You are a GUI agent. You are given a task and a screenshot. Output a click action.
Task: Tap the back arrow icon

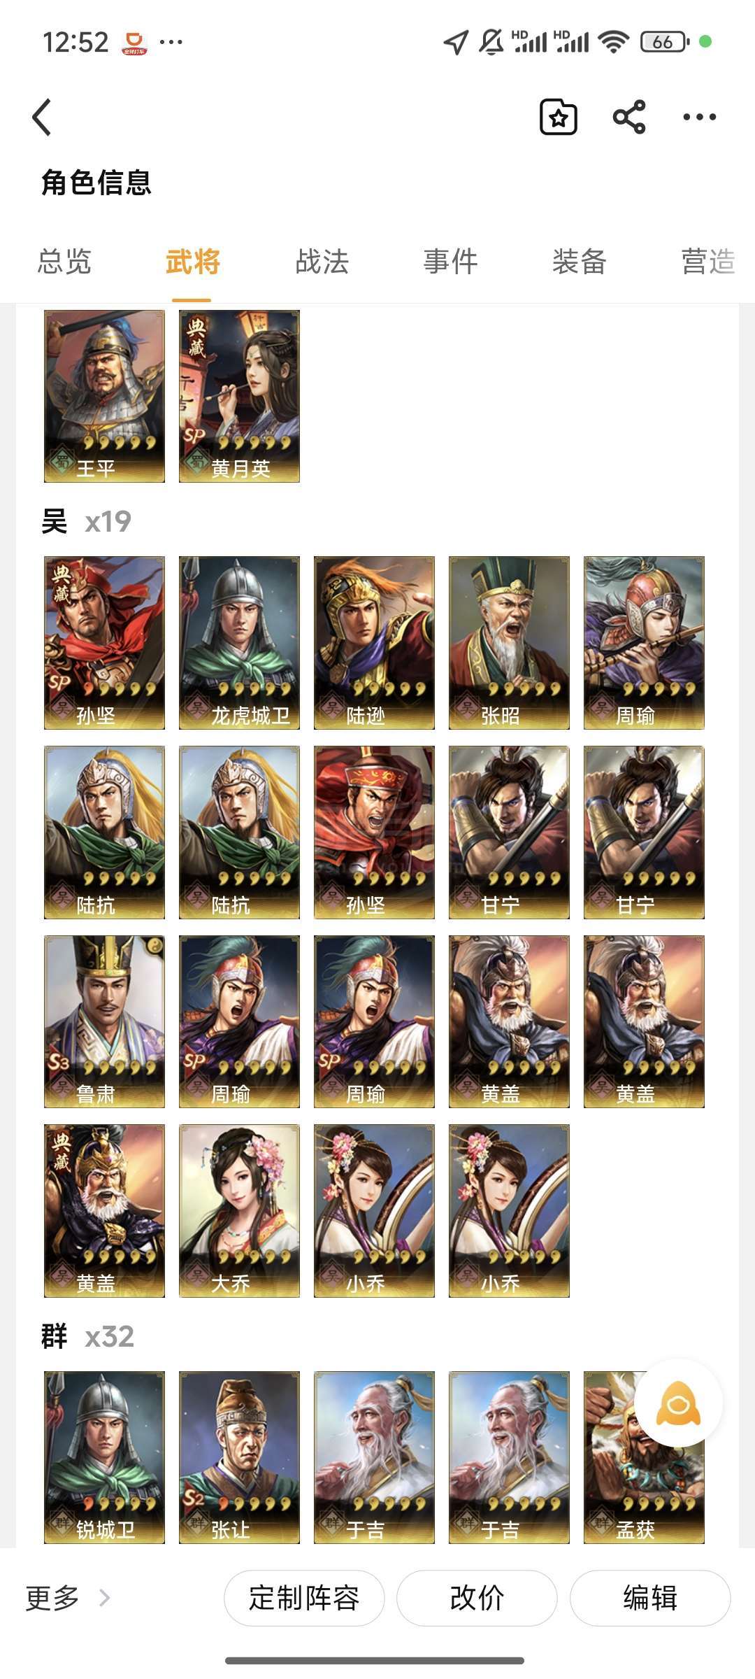(42, 117)
